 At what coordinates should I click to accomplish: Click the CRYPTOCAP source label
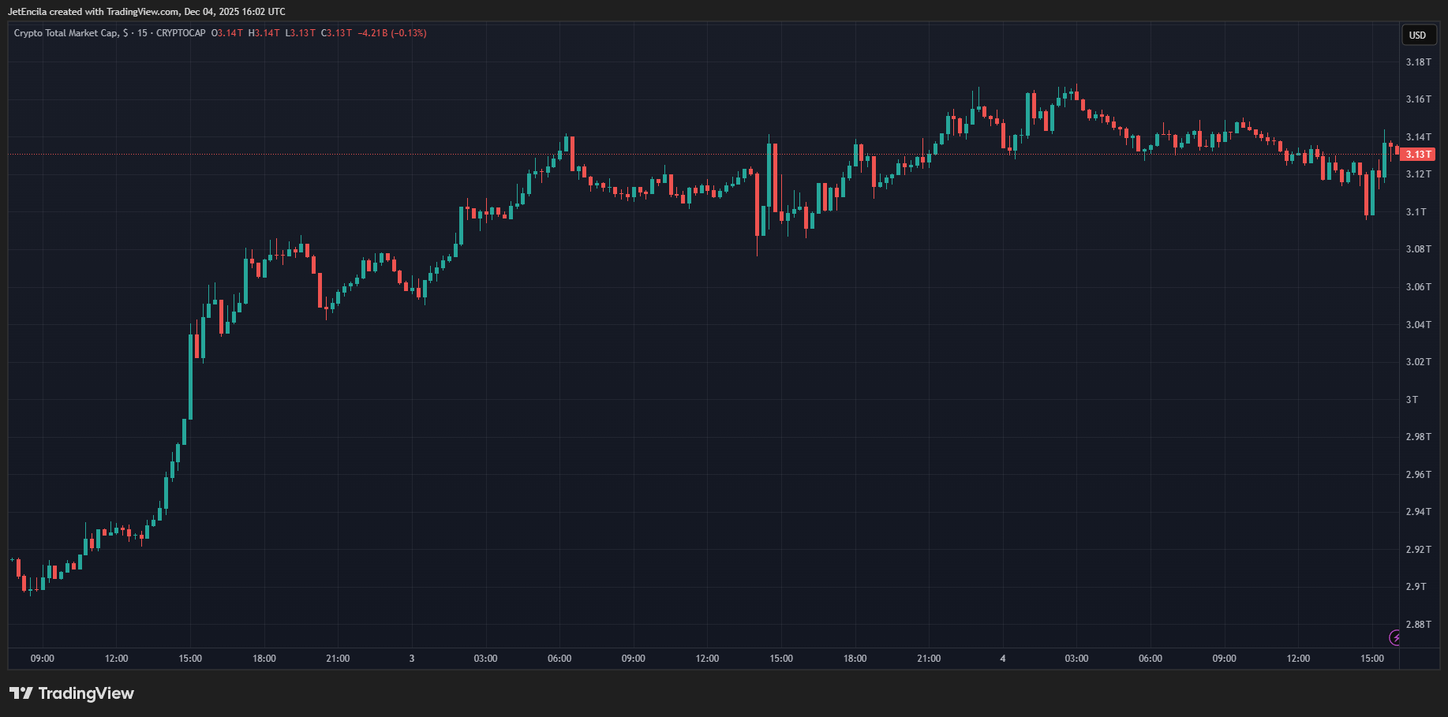click(x=181, y=33)
